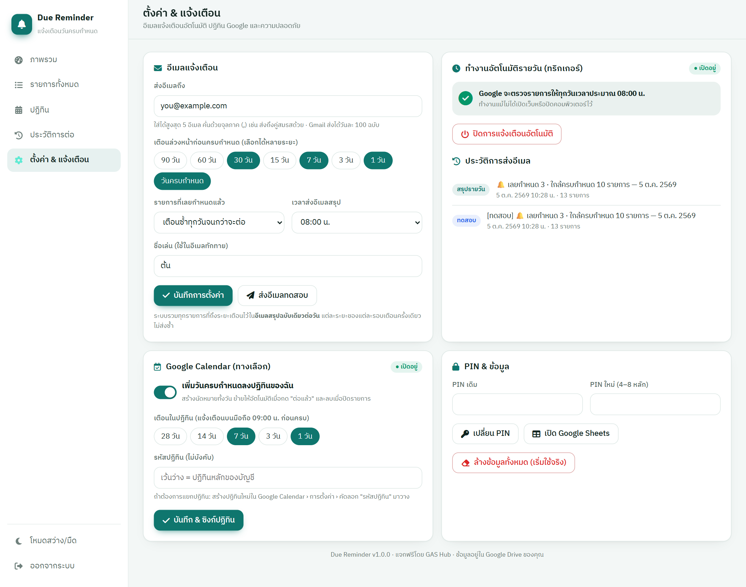This screenshot has width=746, height=587.
Task: Click the รหัสปฏิทิน calendar ID field
Action: [x=288, y=478]
